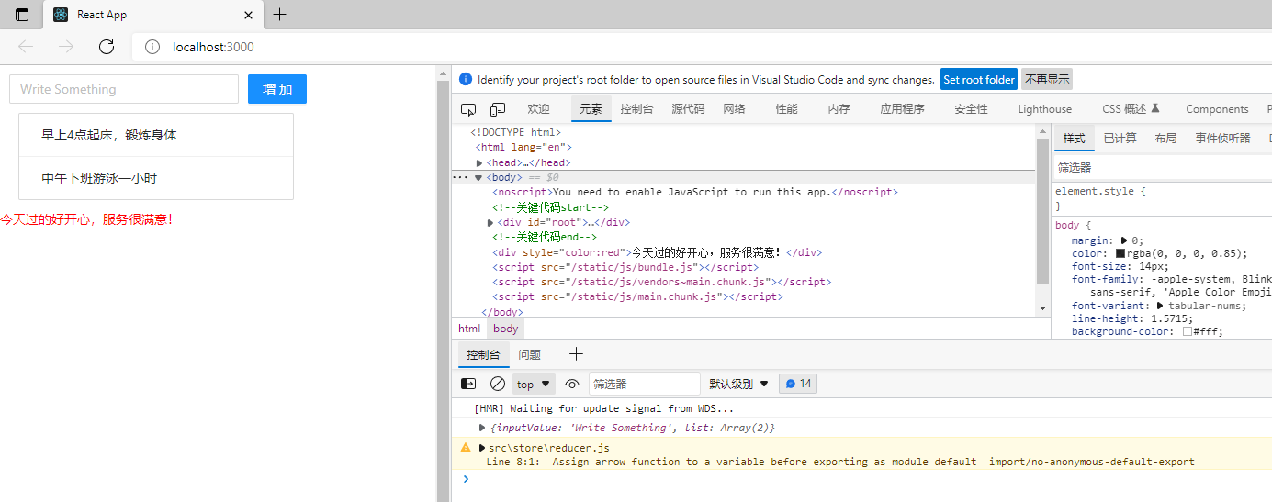The height and width of the screenshot is (502, 1272).
Task: Click the 不再显示 button
Action: pyautogui.click(x=1047, y=80)
